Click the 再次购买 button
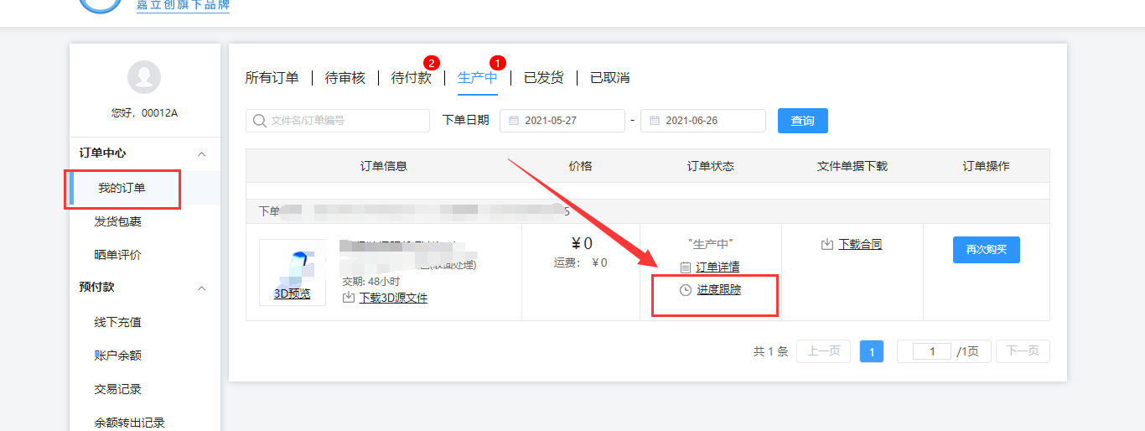Image resolution: width=1145 pixels, height=431 pixels. point(986,250)
